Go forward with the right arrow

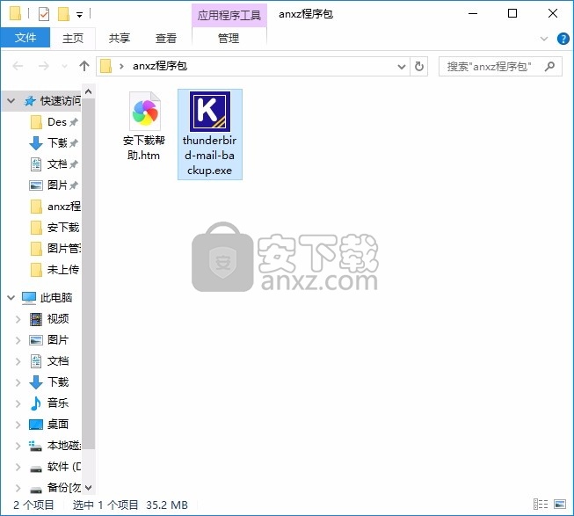click(44, 66)
